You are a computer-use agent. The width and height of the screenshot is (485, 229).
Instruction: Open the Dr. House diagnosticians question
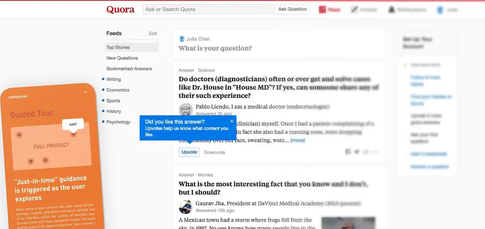[x=279, y=87]
